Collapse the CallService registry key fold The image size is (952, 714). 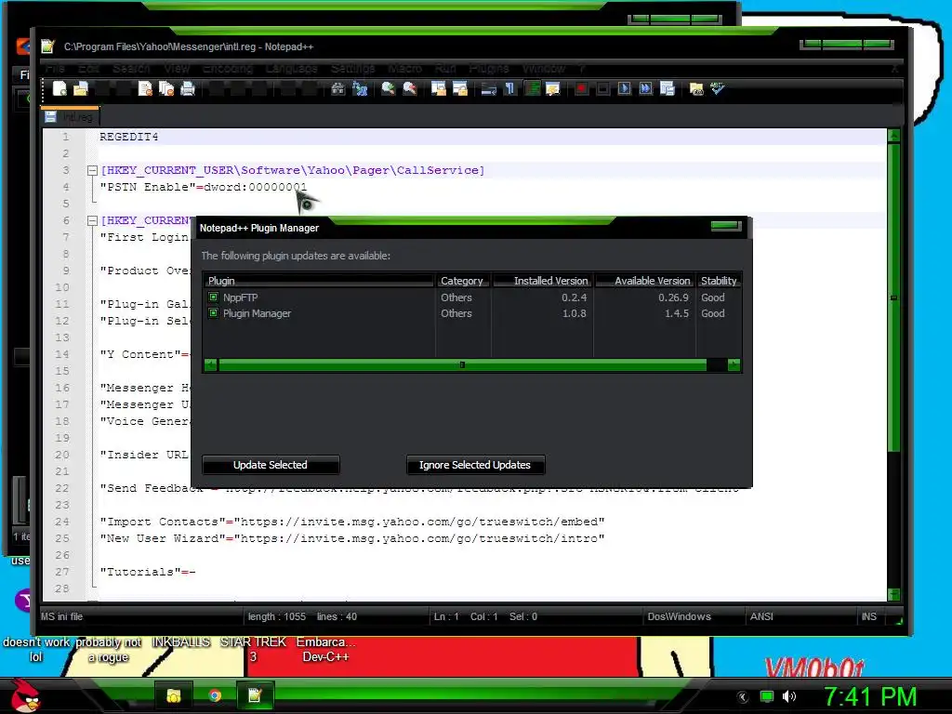92,171
